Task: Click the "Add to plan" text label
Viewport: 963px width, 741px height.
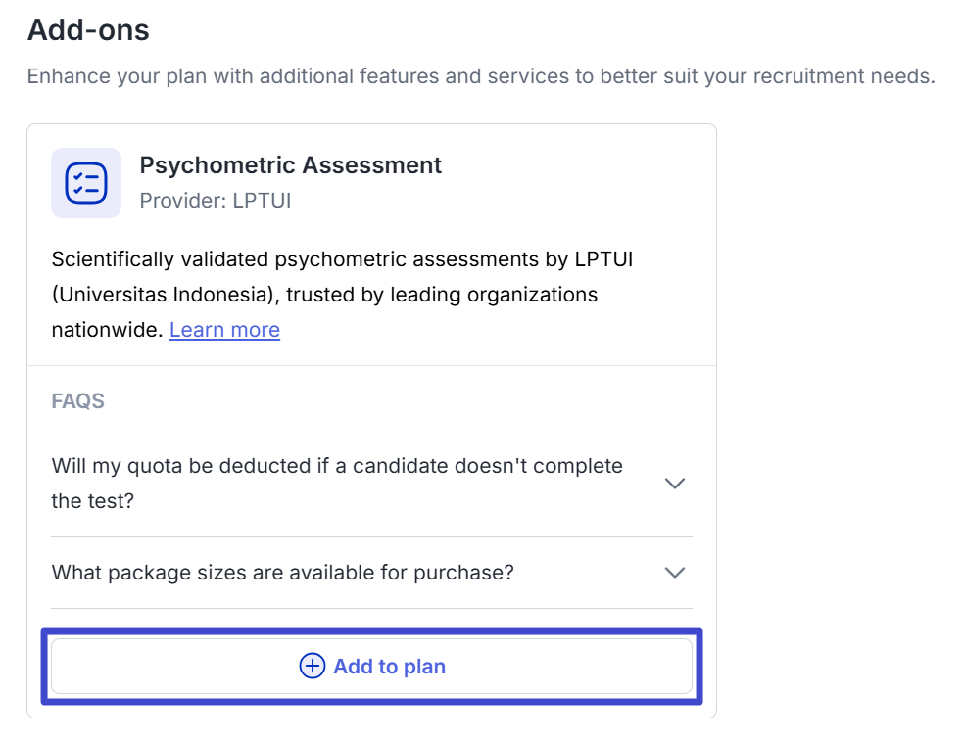Action: pos(389,667)
